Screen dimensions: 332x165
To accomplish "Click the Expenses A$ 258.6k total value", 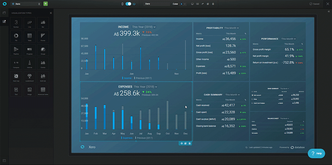I will [x=127, y=93].
